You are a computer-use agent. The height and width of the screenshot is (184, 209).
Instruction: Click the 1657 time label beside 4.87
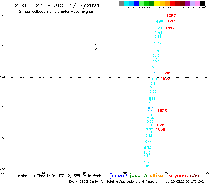pyautogui.click(x=171, y=16)
